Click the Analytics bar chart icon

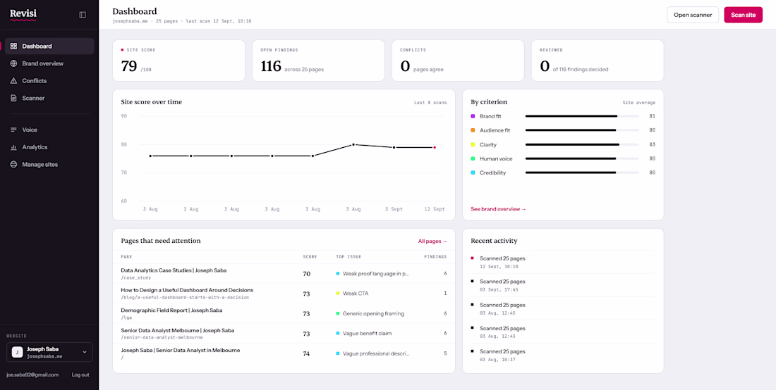coord(13,147)
